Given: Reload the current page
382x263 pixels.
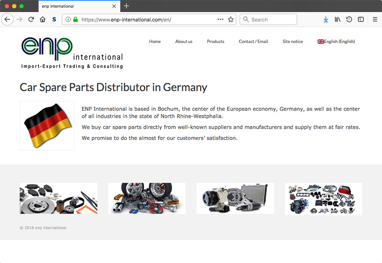Looking at the screenshot, I should point(31,19).
